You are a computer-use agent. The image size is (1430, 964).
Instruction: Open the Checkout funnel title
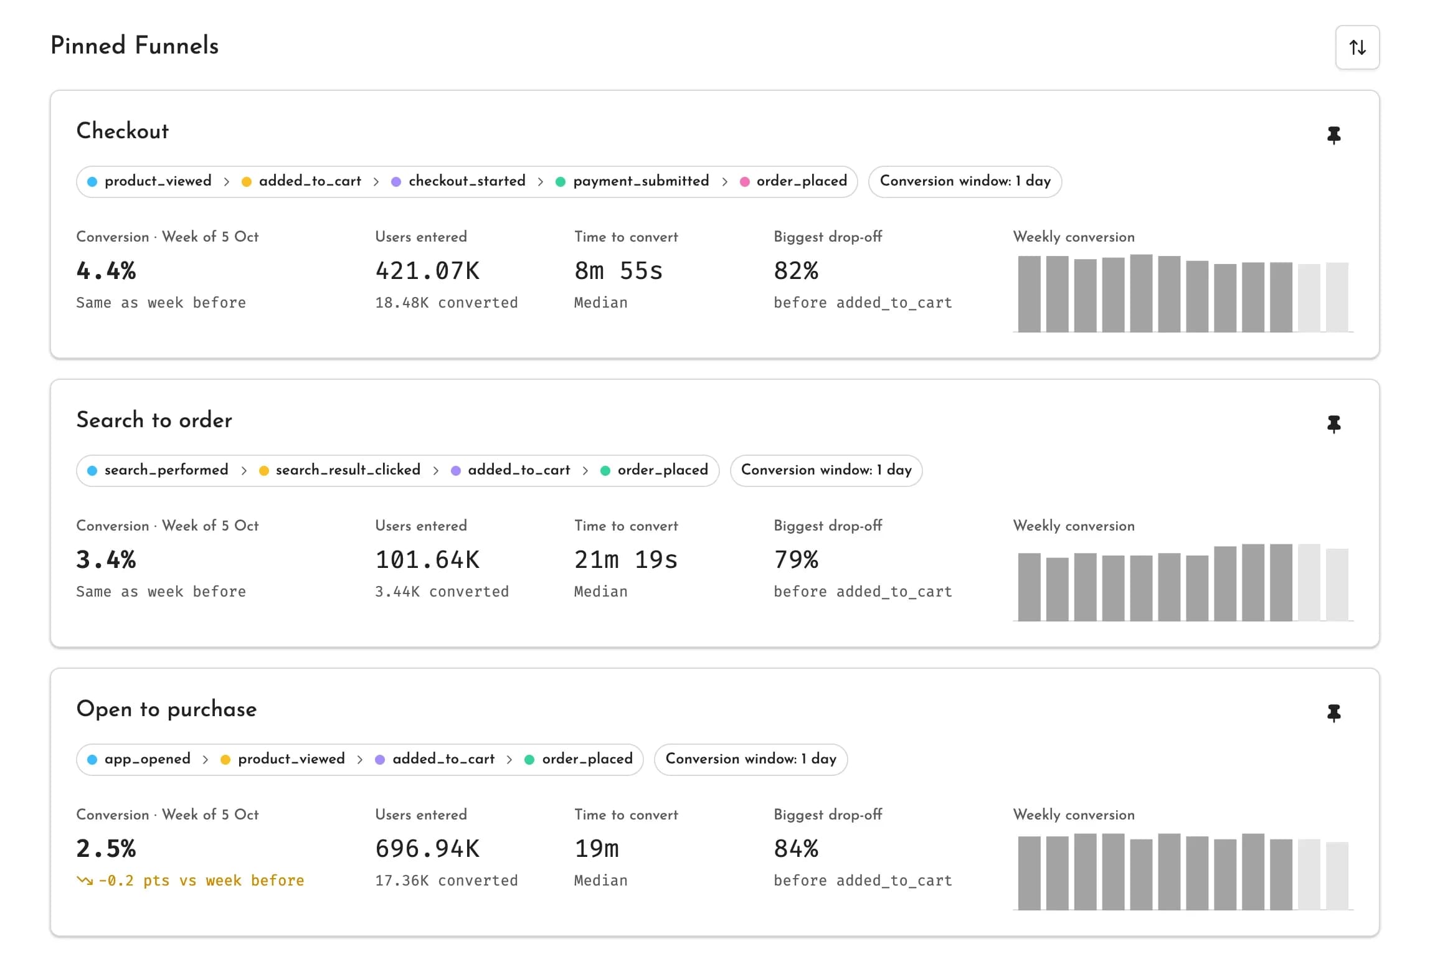coord(122,131)
